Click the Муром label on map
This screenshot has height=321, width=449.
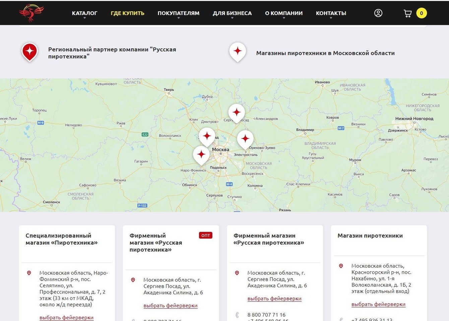pos(355,160)
